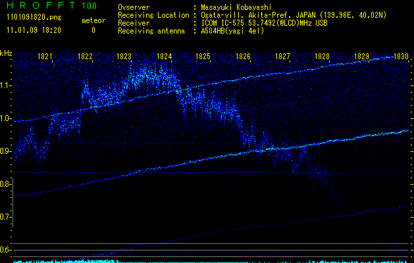Click the 0.6 kHz axis label
This screenshot has height=263, width=414.
point(6,250)
